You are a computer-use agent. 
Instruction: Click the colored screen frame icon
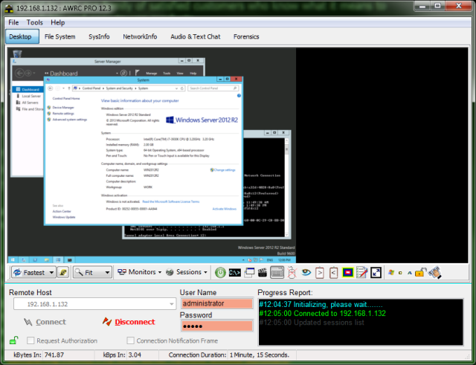(347, 273)
